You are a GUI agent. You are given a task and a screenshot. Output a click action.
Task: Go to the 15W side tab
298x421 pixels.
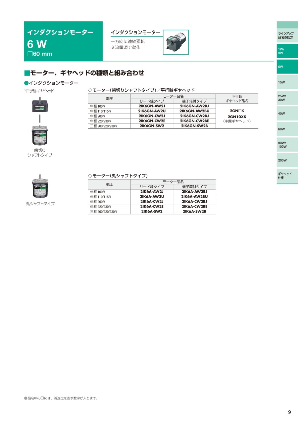point(287,82)
